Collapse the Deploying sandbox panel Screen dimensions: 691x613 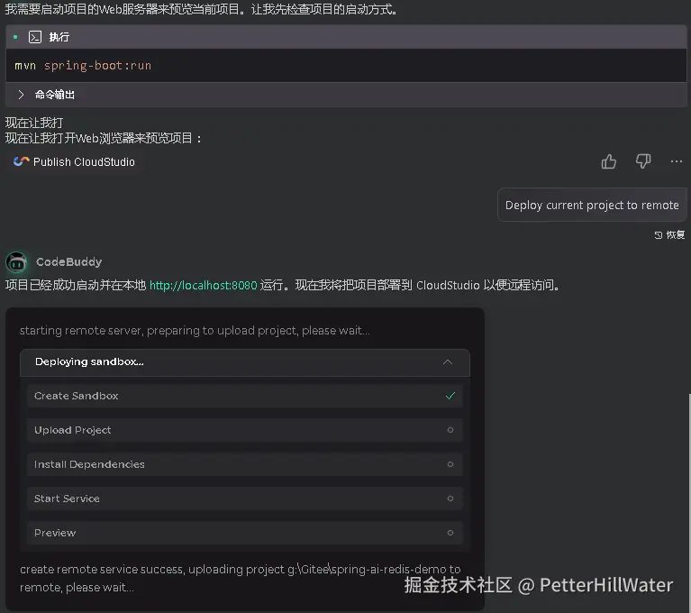tap(447, 362)
